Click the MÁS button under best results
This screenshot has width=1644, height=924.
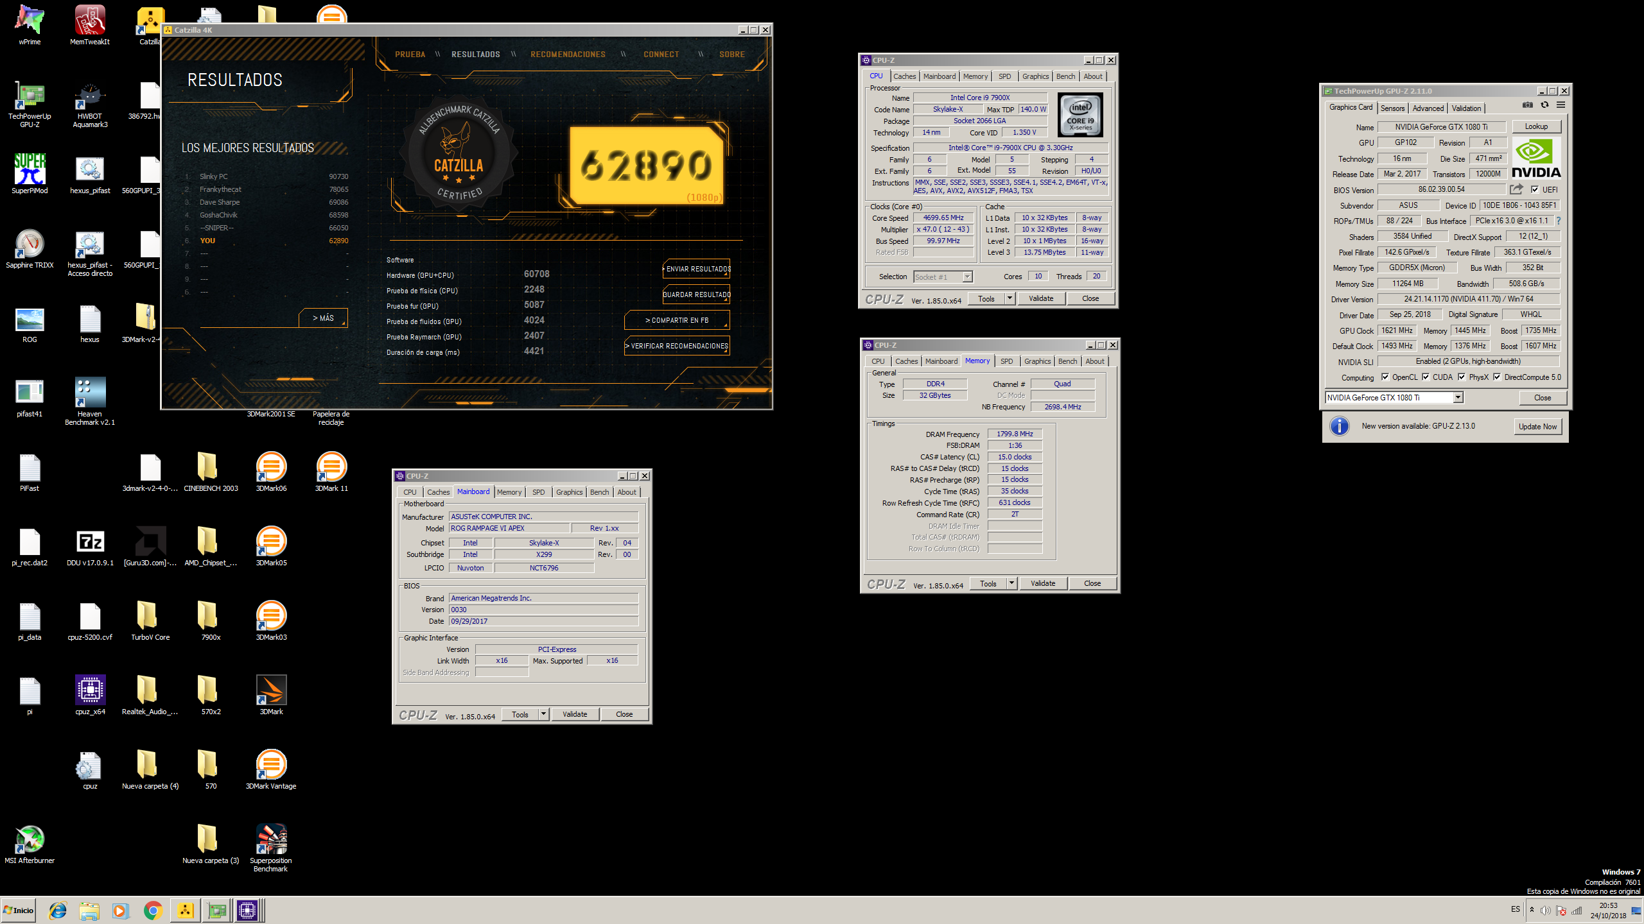pyautogui.click(x=323, y=318)
